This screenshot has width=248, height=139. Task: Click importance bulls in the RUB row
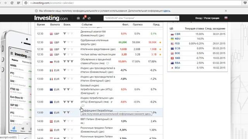tap(68, 61)
